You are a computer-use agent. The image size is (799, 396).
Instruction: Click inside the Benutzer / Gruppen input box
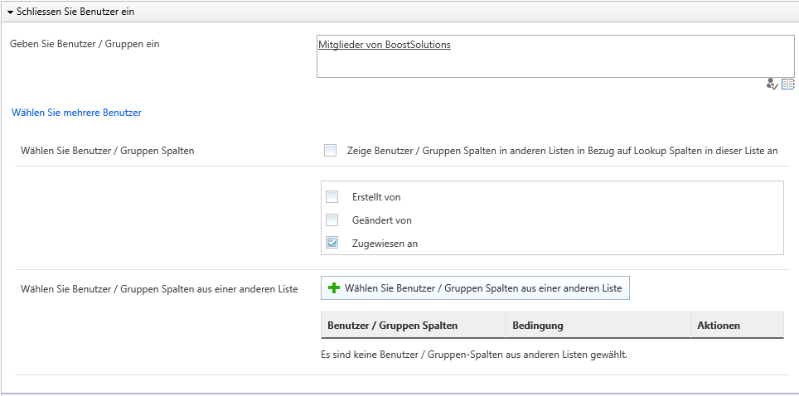click(555, 56)
